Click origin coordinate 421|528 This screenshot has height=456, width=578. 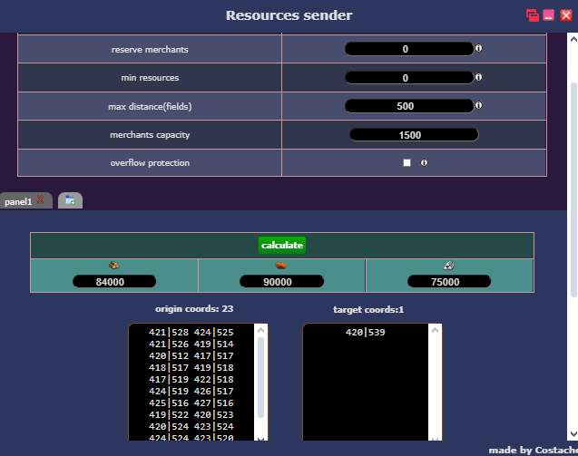[x=169, y=332]
